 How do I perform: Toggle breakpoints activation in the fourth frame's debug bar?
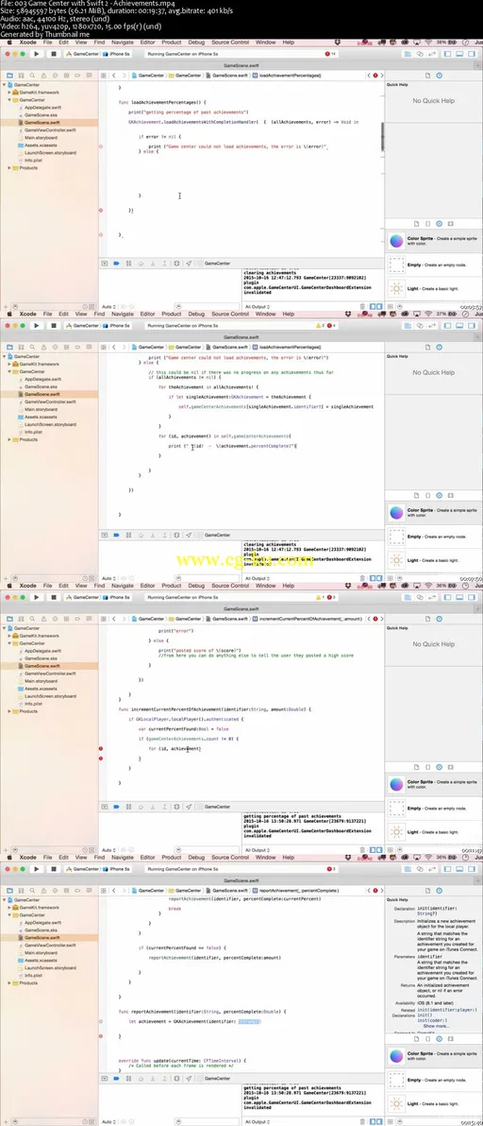(x=116, y=1078)
